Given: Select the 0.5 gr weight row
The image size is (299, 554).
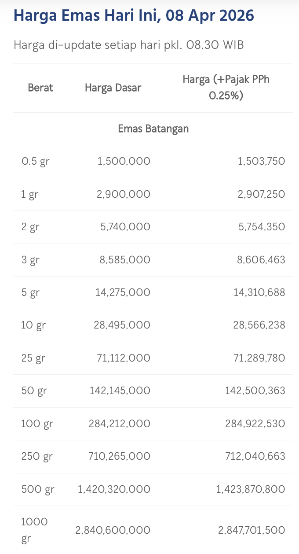Looking at the screenshot, I should [x=35, y=161].
